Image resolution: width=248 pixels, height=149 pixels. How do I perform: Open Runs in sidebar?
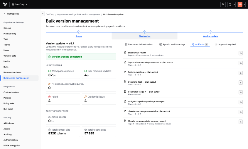(x=6, y=67)
